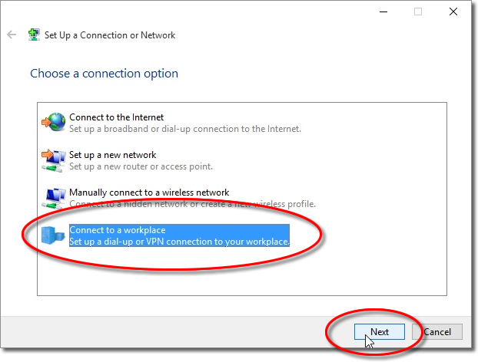The image size is (478, 362).
Task: Cancel the connection setup wizard
Action: click(437, 331)
